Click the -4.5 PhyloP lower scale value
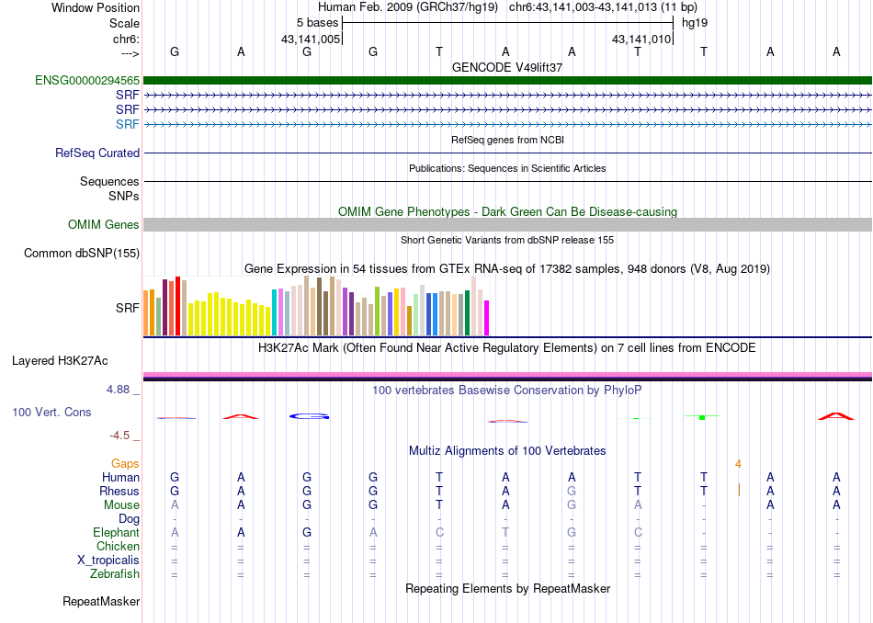 tap(119, 435)
